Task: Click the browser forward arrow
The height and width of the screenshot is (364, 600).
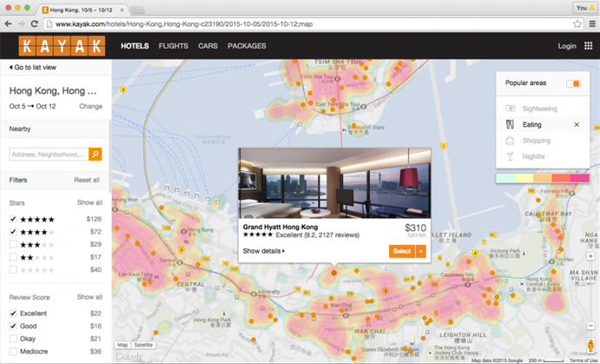Action: (x=21, y=23)
